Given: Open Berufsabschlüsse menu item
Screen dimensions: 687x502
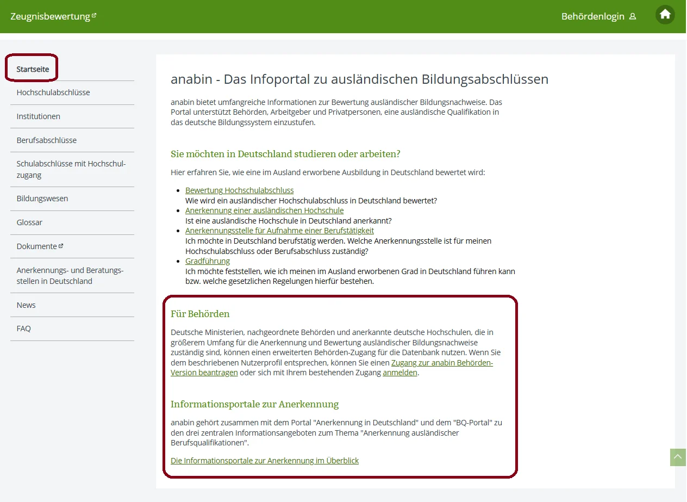Looking at the screenshot, I should [47, 140].
